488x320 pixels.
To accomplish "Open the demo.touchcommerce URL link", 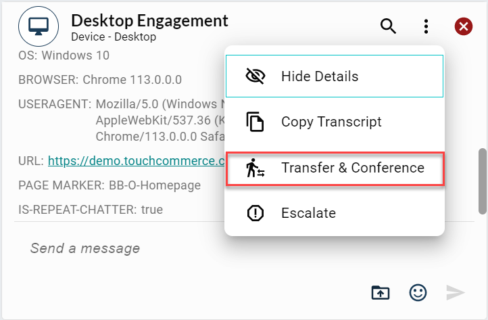I will [x=136, y=161].
